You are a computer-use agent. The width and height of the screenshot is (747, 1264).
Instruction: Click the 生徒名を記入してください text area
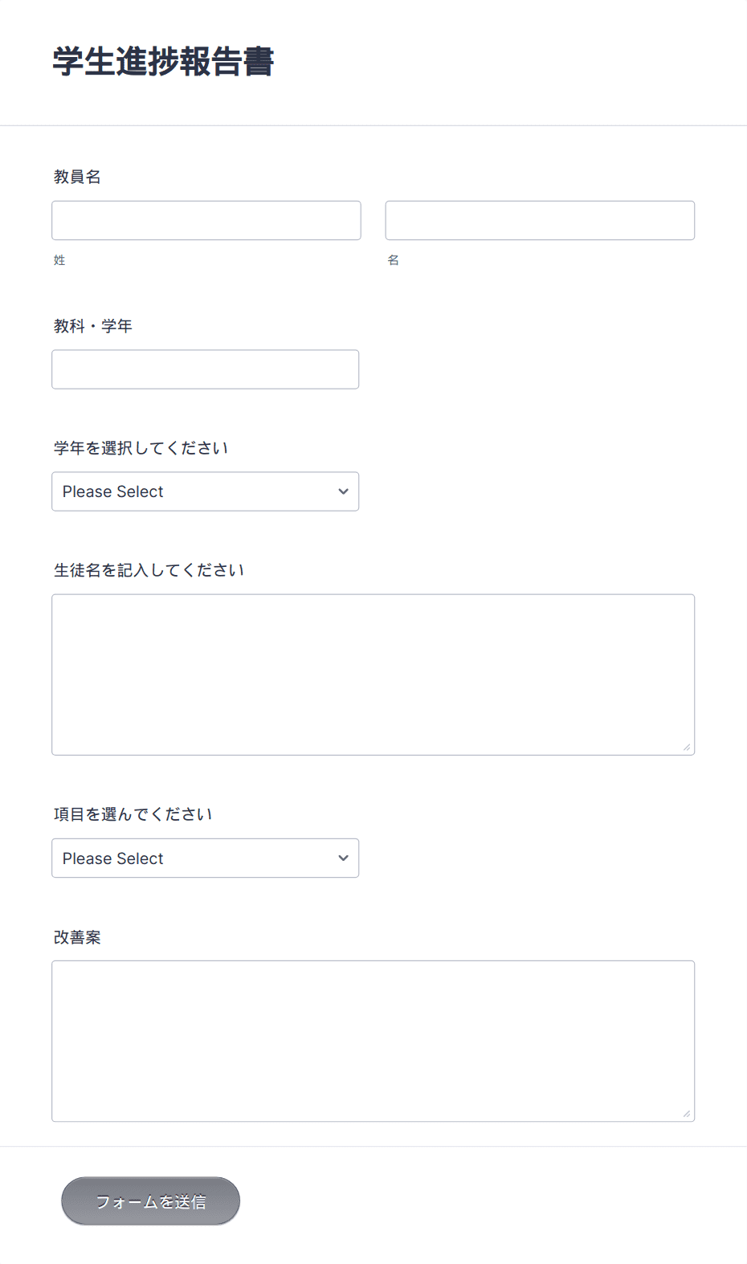[373, 675]
